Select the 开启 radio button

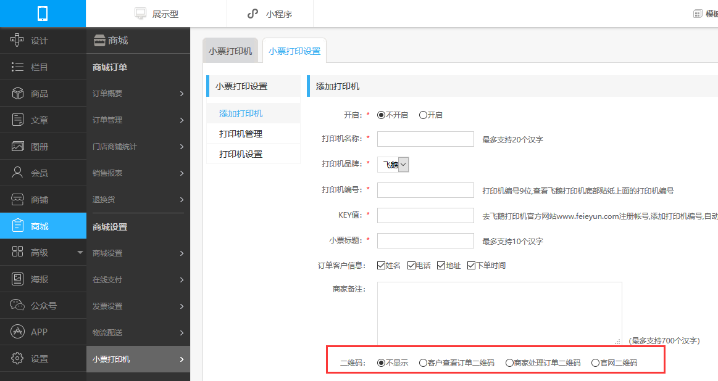(423, 115)
